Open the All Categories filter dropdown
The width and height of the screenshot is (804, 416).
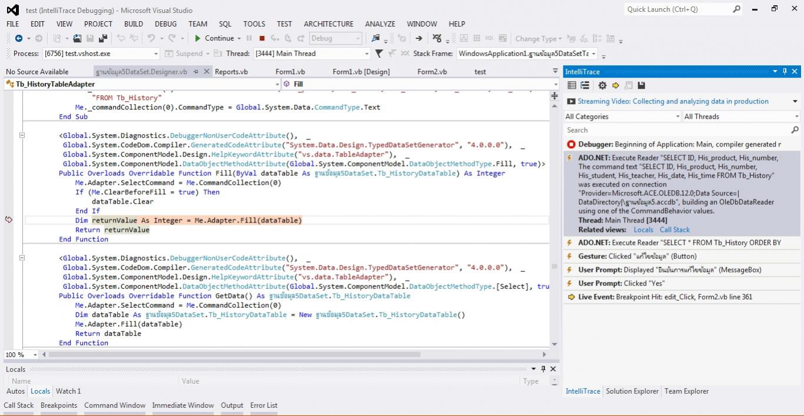tap(622, 117)
